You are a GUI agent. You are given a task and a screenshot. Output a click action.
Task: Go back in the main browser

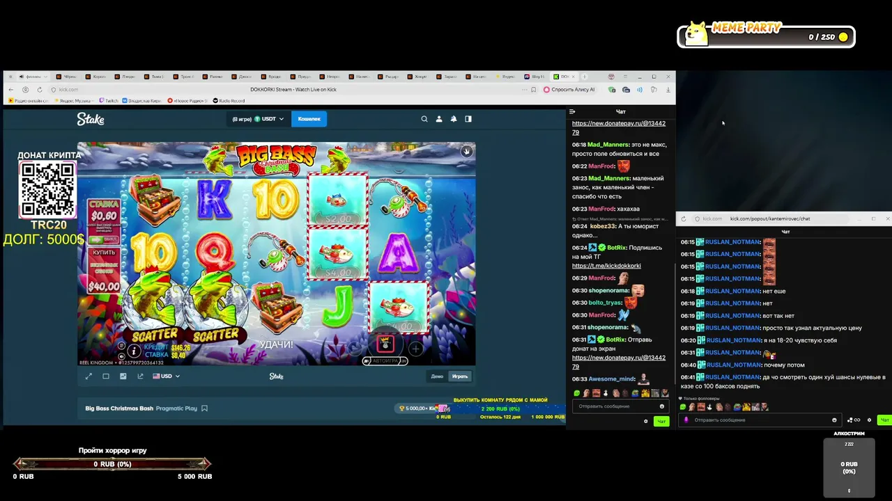10,90
